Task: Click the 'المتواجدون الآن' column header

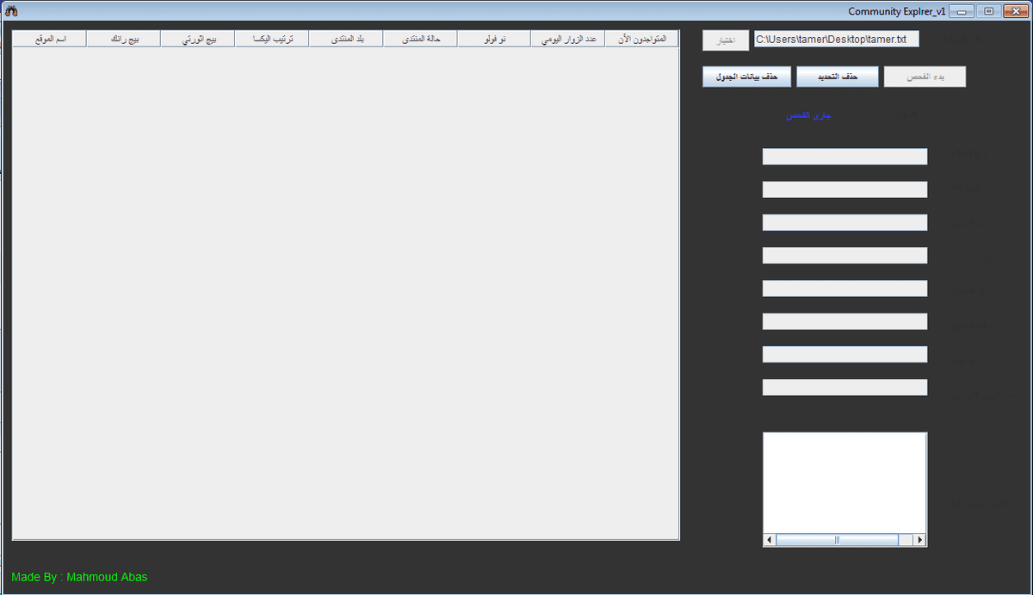Action: pos(642,40)
